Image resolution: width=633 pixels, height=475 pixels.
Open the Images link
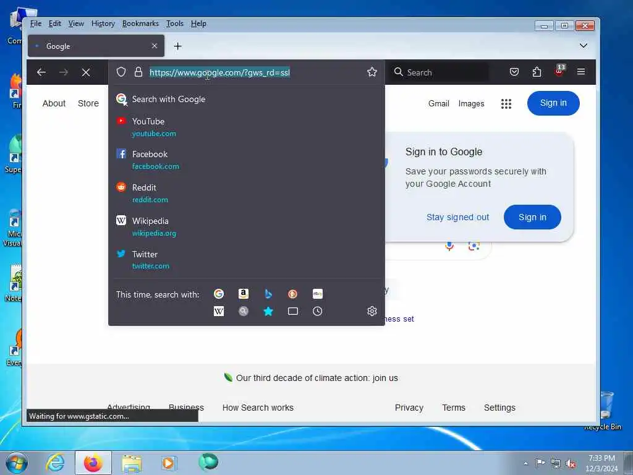471,103
